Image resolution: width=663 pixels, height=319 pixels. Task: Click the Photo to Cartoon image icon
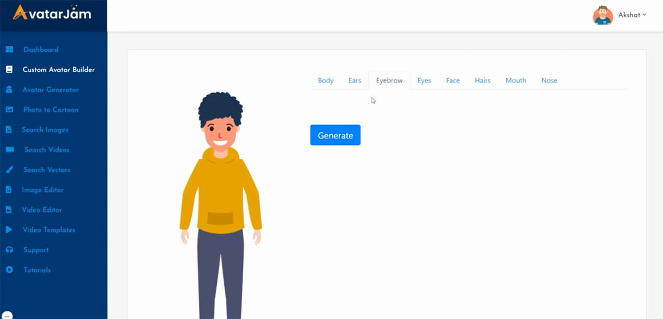[x=9, y=109]
